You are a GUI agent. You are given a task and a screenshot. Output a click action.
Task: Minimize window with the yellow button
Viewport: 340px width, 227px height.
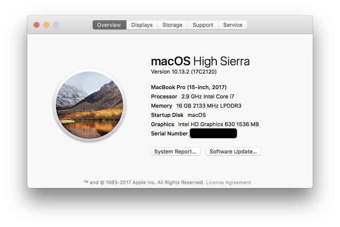click(x=46, y=25)
